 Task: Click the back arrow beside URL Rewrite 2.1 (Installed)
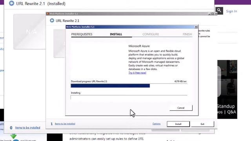click(x=11, y=4)
